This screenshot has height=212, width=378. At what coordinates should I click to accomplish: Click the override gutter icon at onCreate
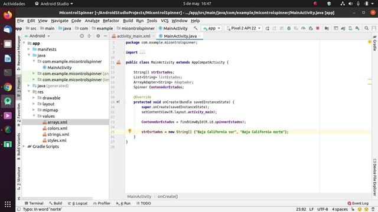(118, 102)
